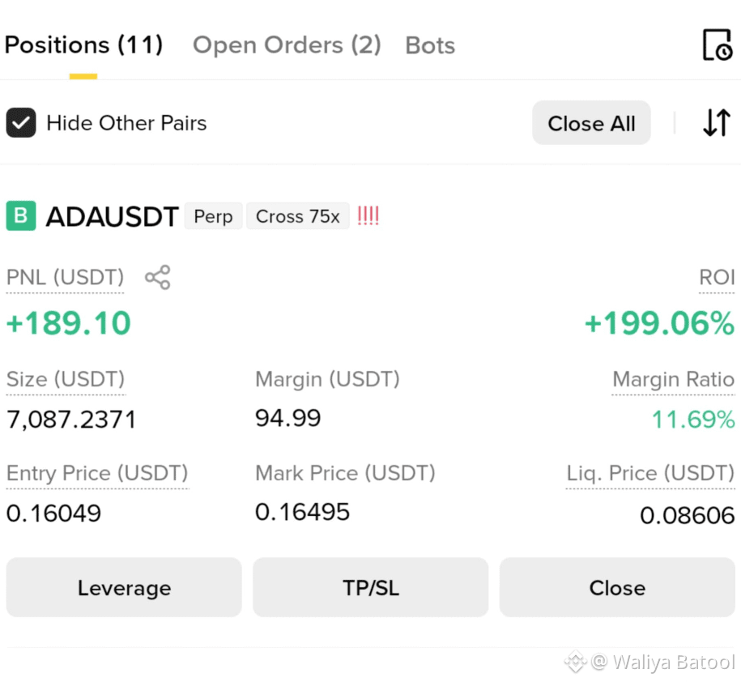The height and width of the screenshot is (682, 741).
Task: Tap the green B badge icon
Action: click(21, 216)
